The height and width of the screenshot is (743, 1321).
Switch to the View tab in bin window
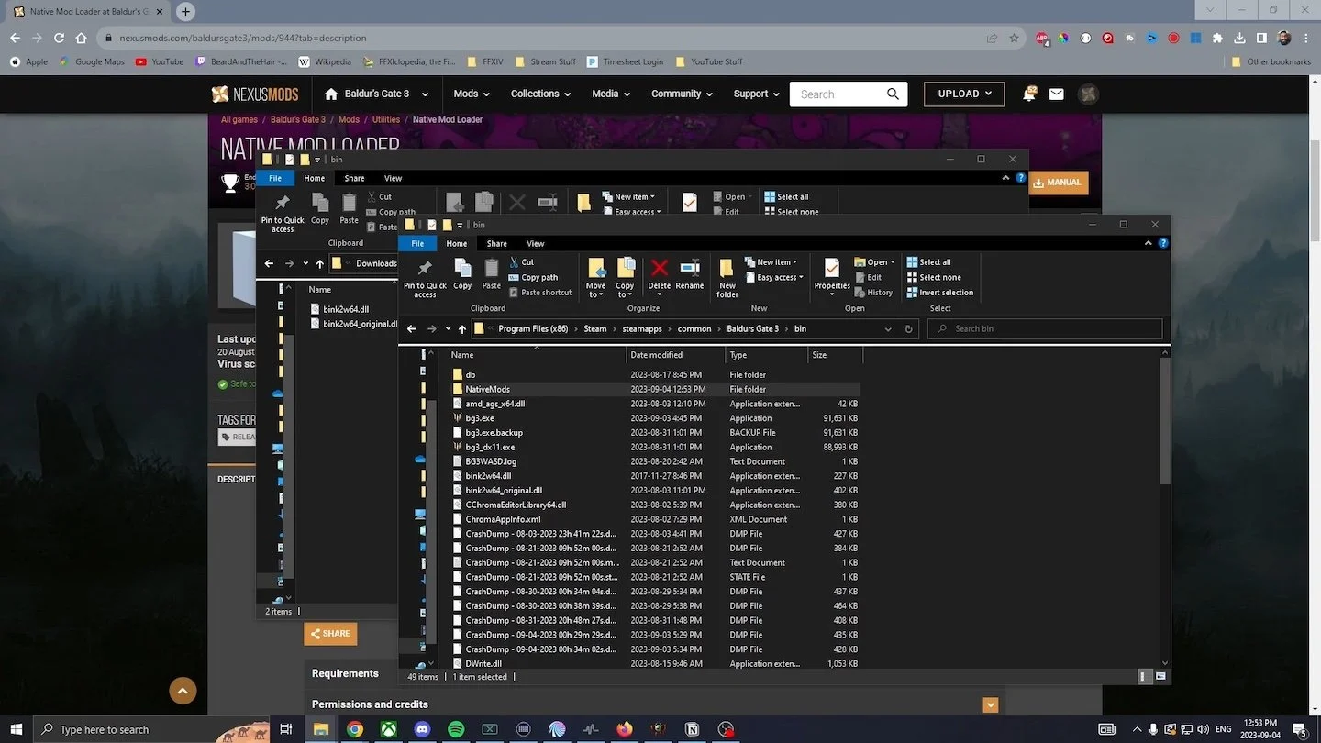click(536, 244)
